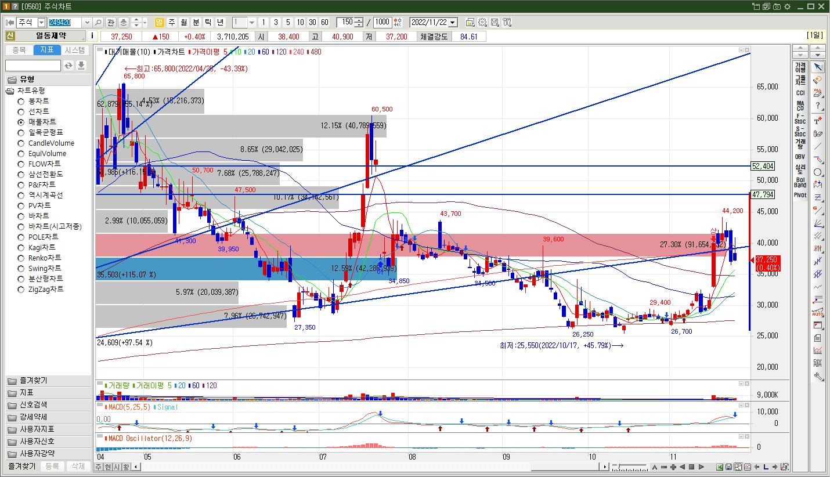Open the 주식 market type dropdown

tap(41, 22)
